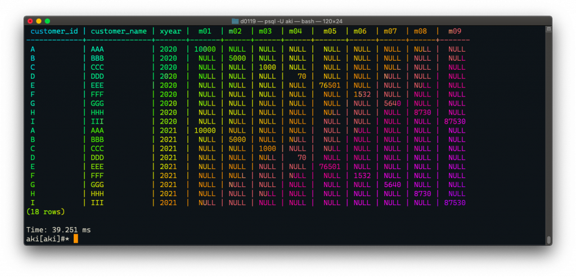Zoom the terminal window with the green button
Viewport: 576px width, 277px height.
tap(47, 21)
